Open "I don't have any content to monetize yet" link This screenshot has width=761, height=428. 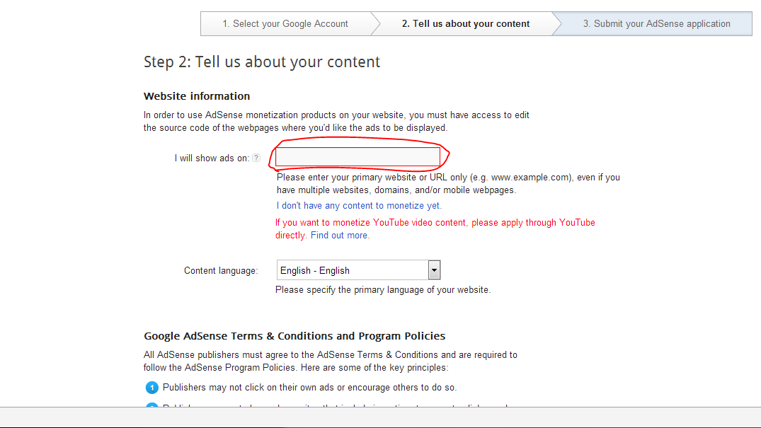[359, 206]
